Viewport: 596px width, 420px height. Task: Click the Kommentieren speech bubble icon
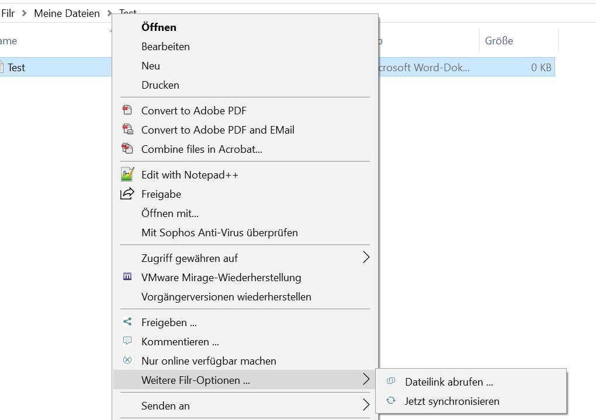tap(127, 341)
